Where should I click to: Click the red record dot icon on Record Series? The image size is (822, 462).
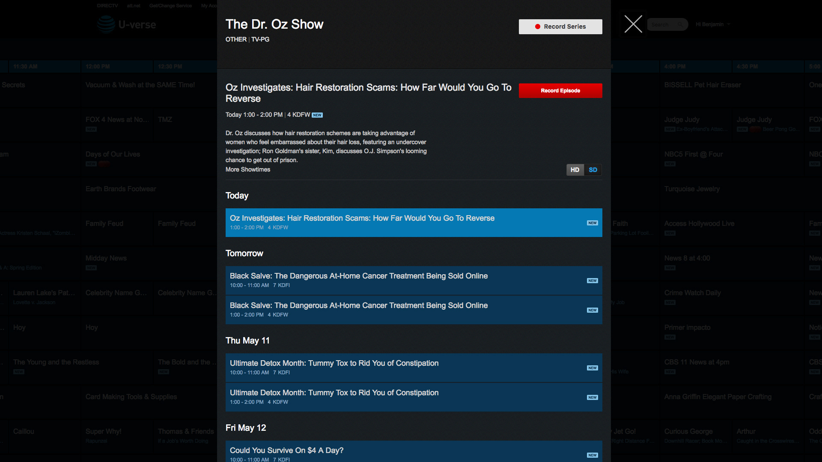point(537,27)
